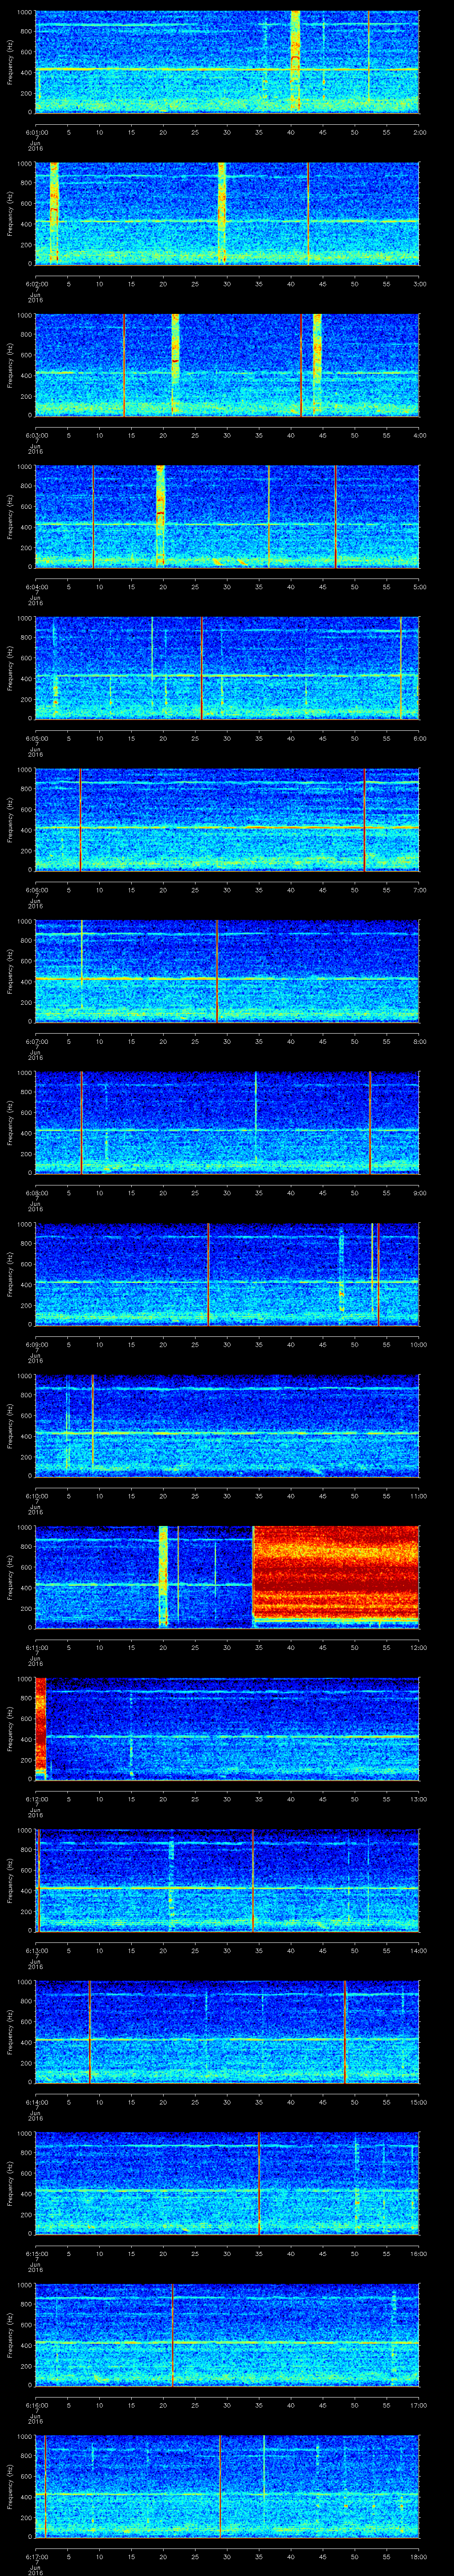The height and width of the screenshot is (2576, 454).
Task: Click the red vertical line at 14 s in the 6:03:00 panel
Action: (124, 364)
